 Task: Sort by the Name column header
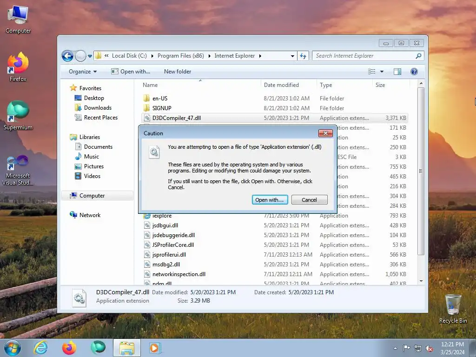200,85
